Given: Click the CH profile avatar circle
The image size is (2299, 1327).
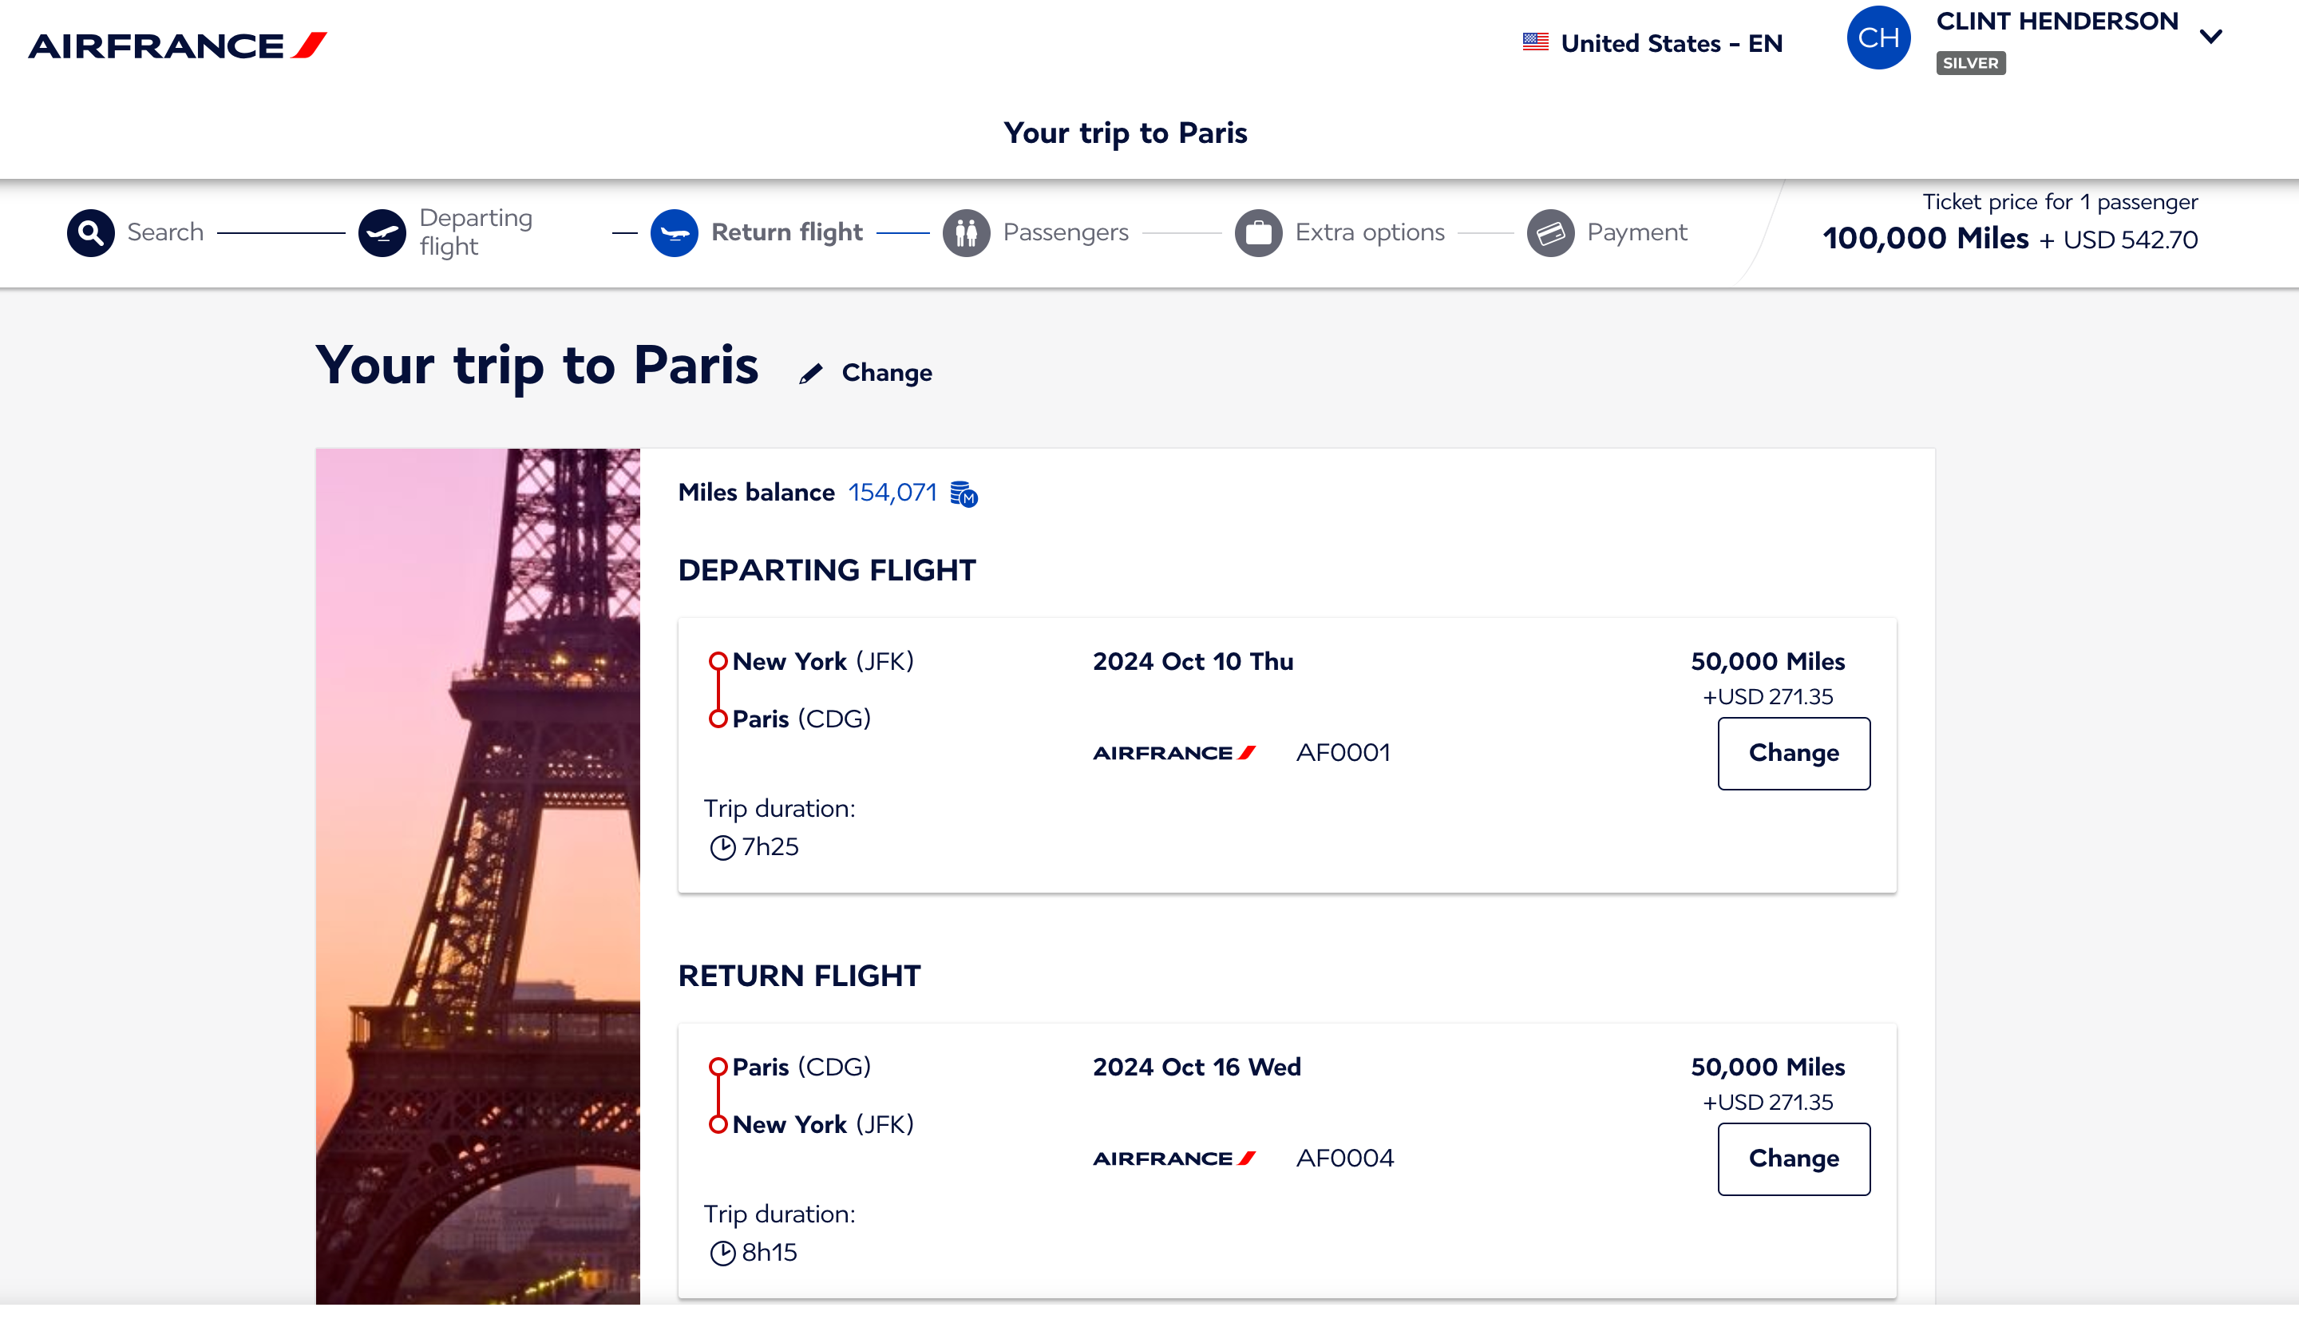Looking at the screenshot, I should [x=1878, y=38].
